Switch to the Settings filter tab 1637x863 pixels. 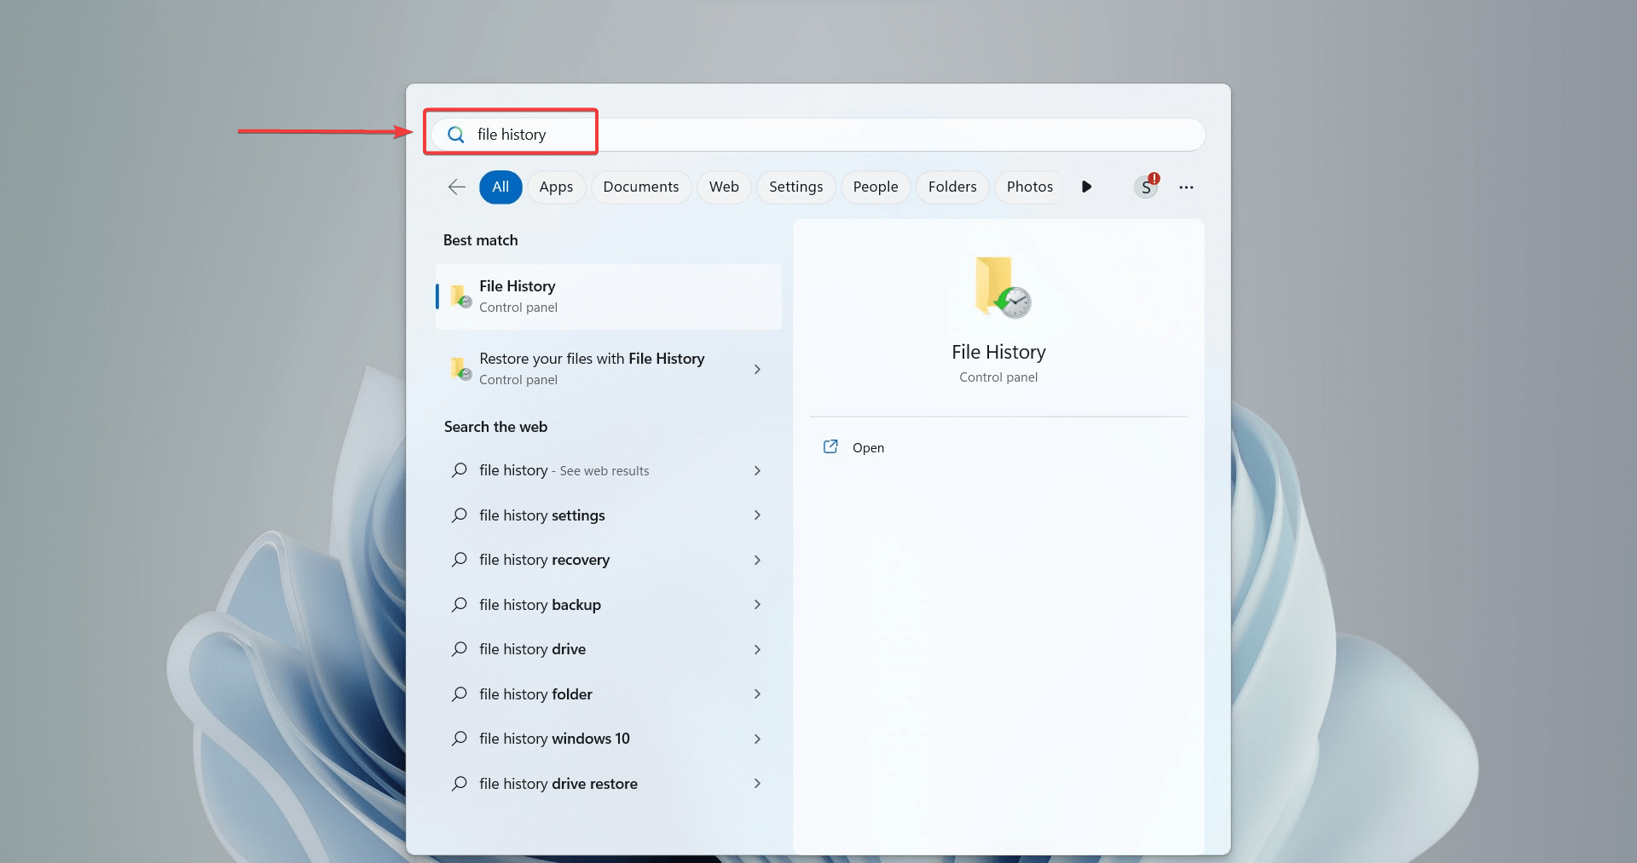click(795, 187)
